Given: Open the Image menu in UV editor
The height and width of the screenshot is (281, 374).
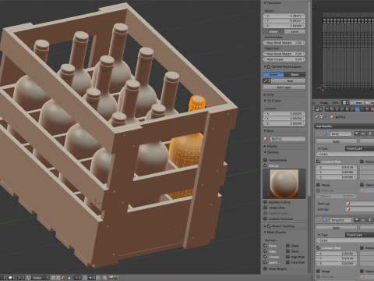Looking at the screenshot, I should [324, 103].
